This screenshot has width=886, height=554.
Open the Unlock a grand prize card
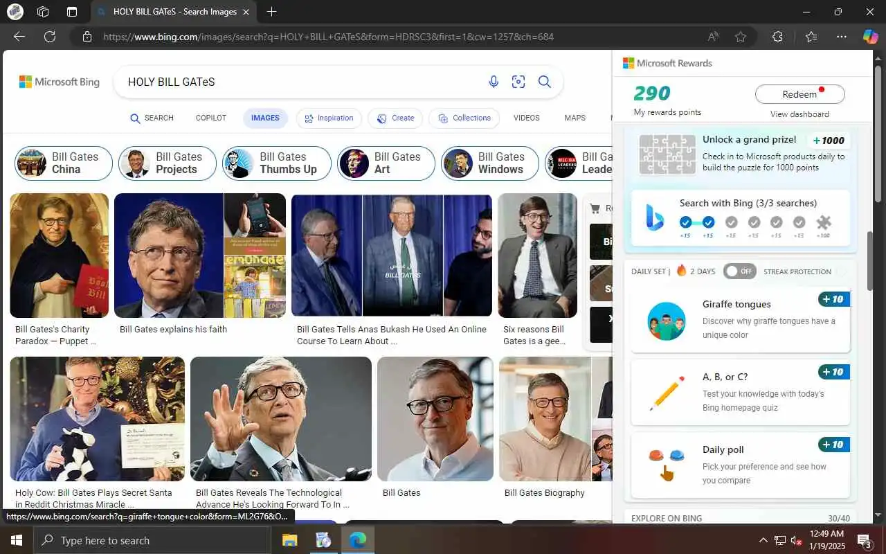pos(741,153)
